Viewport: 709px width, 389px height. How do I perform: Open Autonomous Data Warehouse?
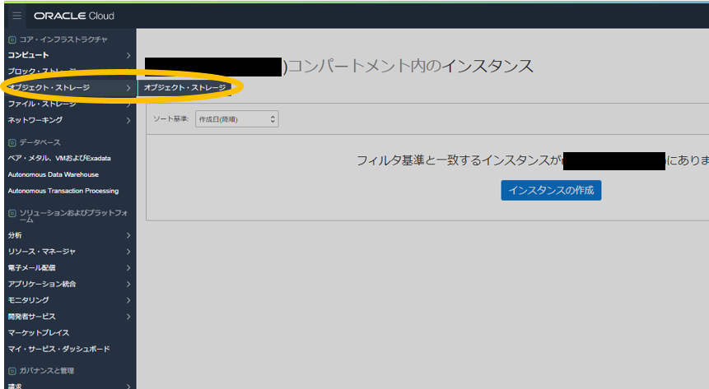click(x=54, y=174)
